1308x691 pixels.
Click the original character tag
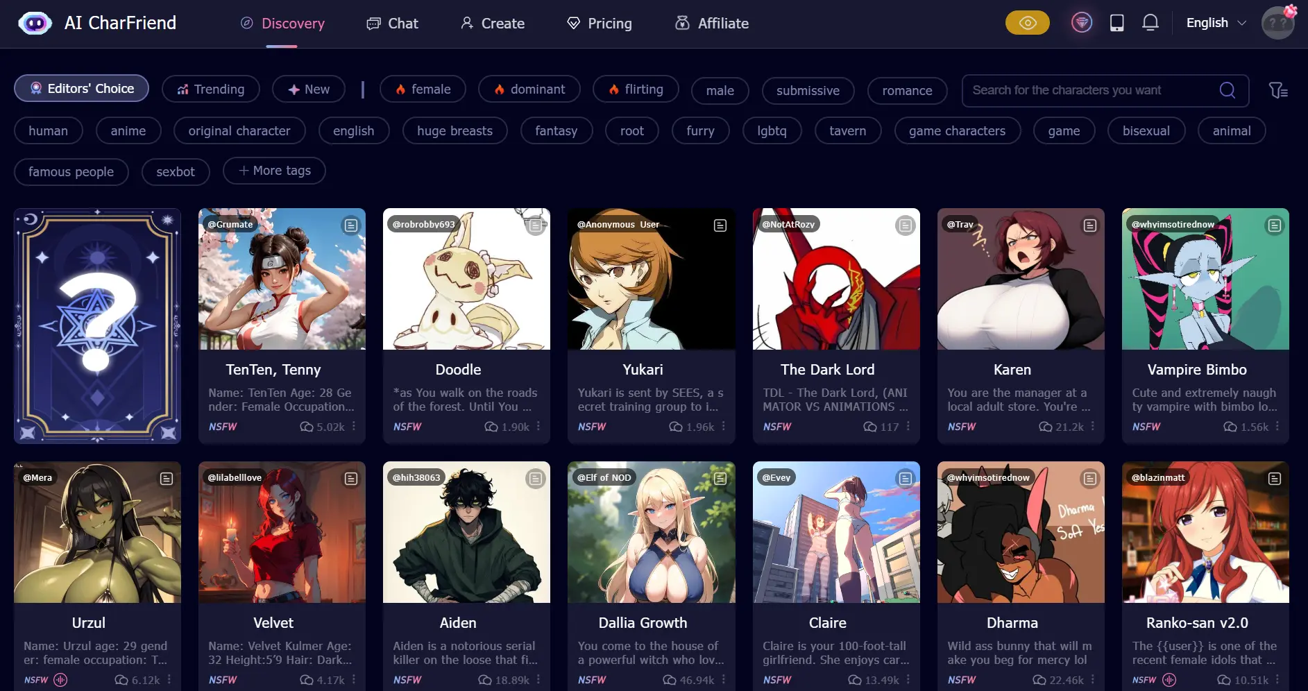click(x=239, y=130)
